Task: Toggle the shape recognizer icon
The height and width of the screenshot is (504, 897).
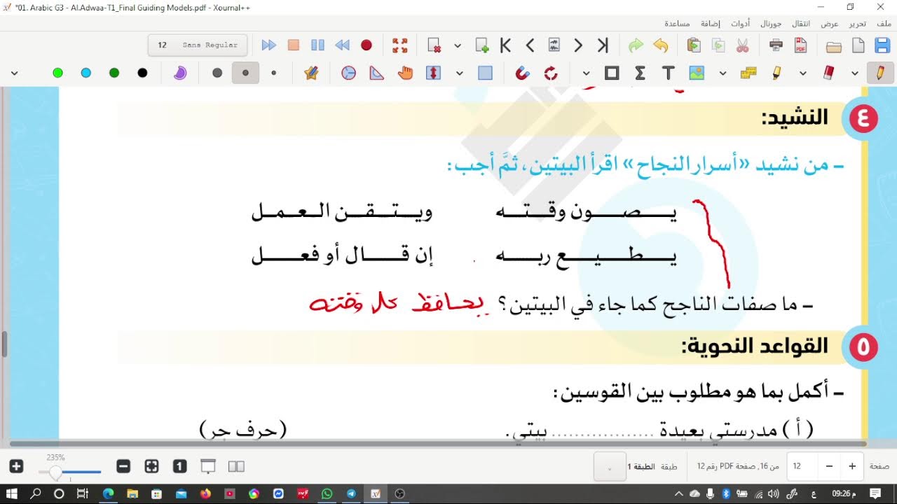Action: click(551, 73)
